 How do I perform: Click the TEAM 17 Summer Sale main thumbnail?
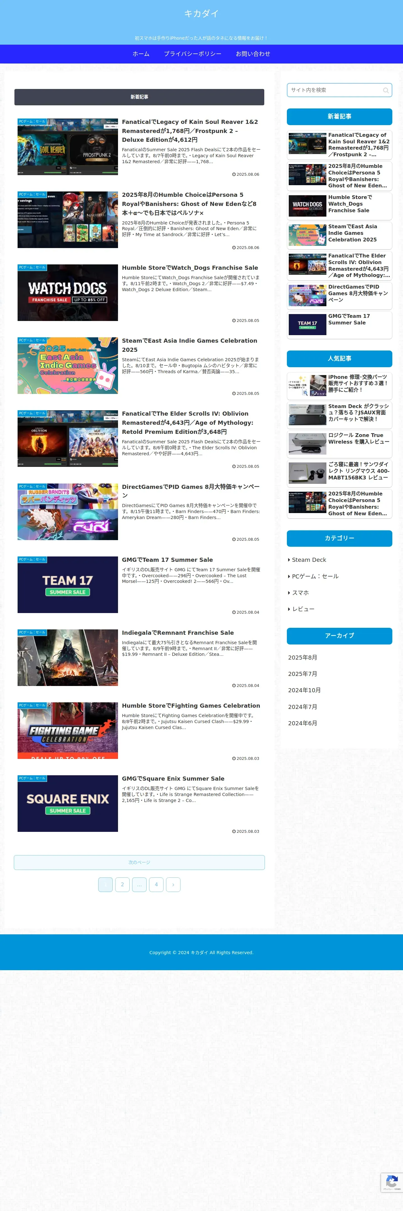pos(67,584)
